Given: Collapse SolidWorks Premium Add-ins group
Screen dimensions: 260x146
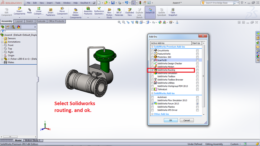Looking at the screenshot, I should pyautogui.click(x=152, y=47).
